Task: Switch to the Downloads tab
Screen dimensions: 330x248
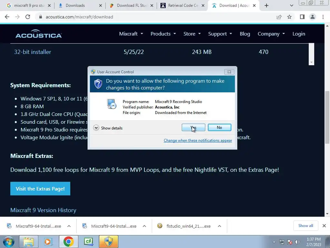Action: [x=75, y=6]
